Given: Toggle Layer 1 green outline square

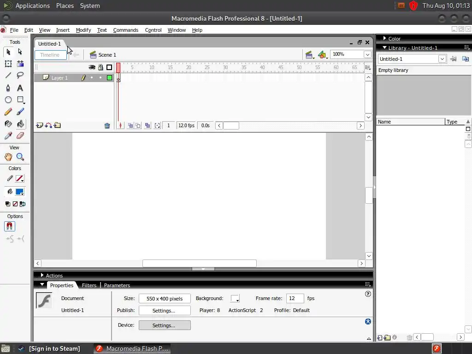Looking at the screenshot, I should 110,77.
